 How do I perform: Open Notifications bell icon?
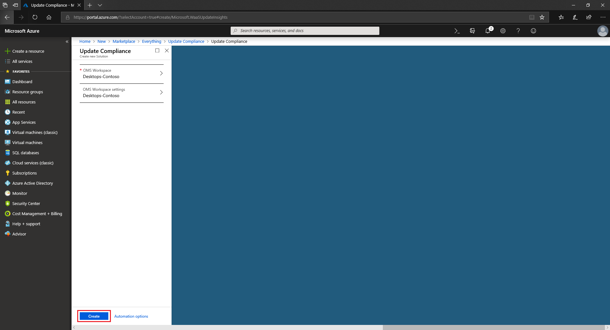tap(488, 31)
